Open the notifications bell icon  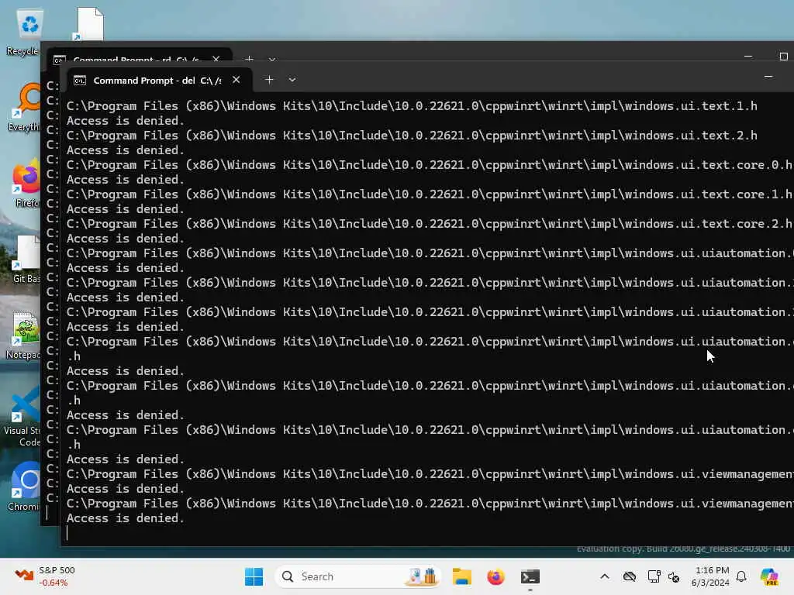[741, 576]
